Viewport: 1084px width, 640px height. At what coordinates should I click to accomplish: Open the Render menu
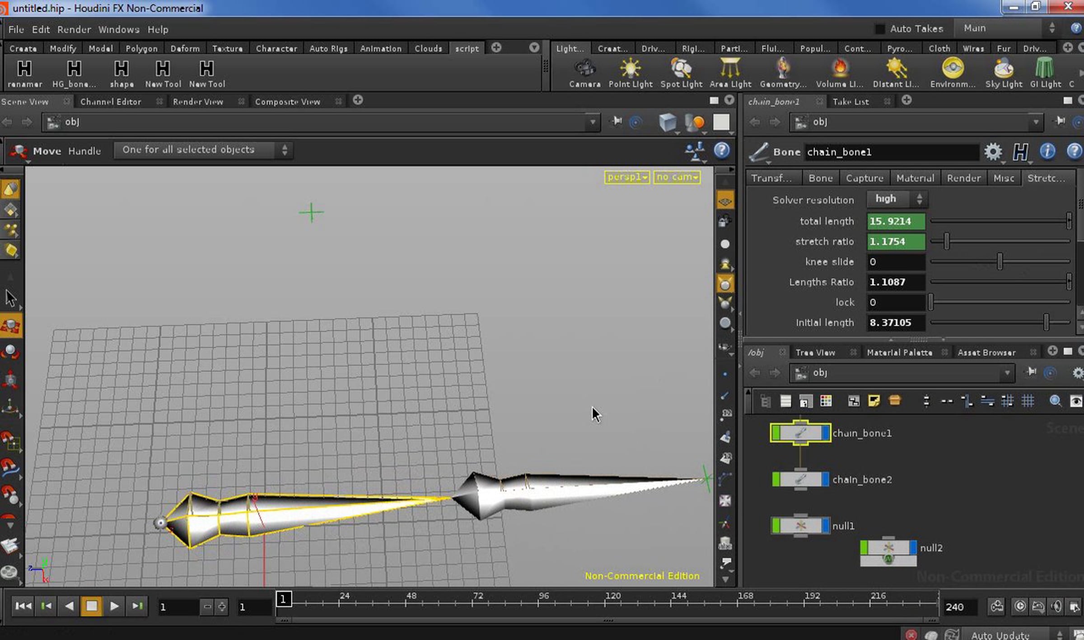click(x=74, y=29)
